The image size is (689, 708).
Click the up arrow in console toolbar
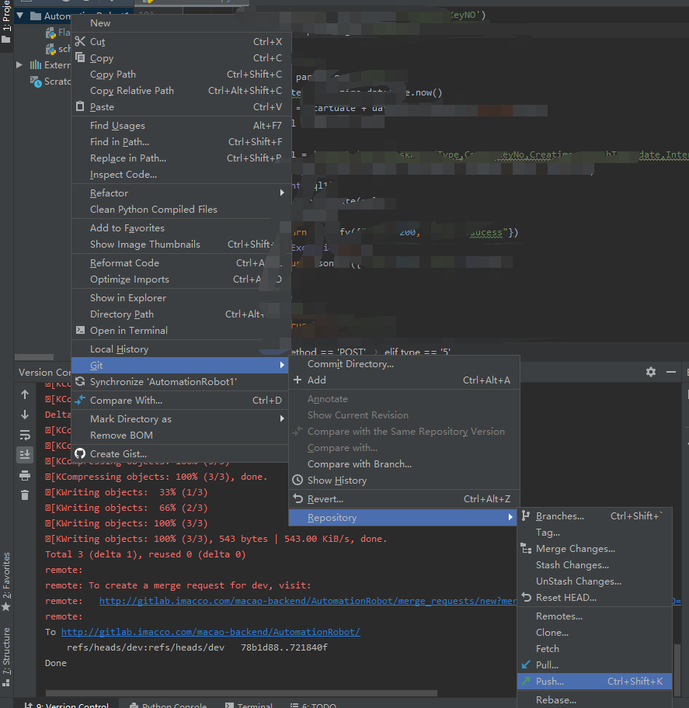tap(25, 394)
